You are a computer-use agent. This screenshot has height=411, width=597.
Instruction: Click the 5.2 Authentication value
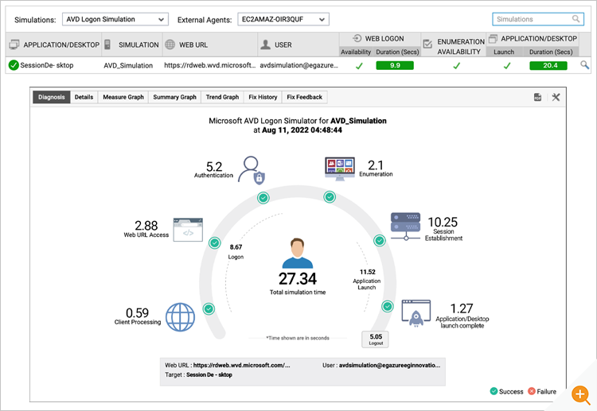click(x=214, y=166)
